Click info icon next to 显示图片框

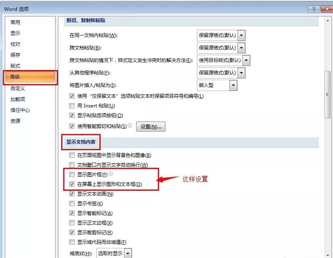[x=111, y=174]
